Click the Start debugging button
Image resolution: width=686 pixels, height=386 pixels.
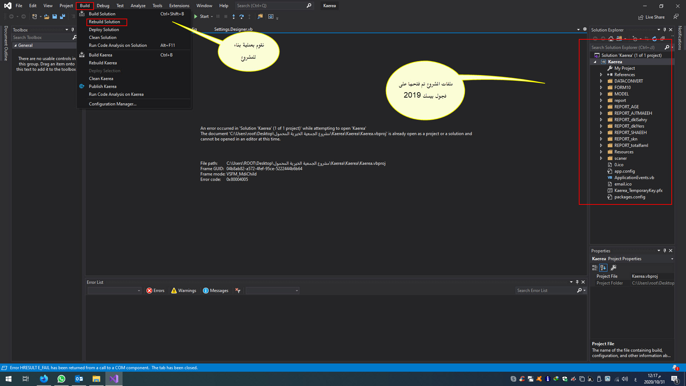click(x=201, y=16)
